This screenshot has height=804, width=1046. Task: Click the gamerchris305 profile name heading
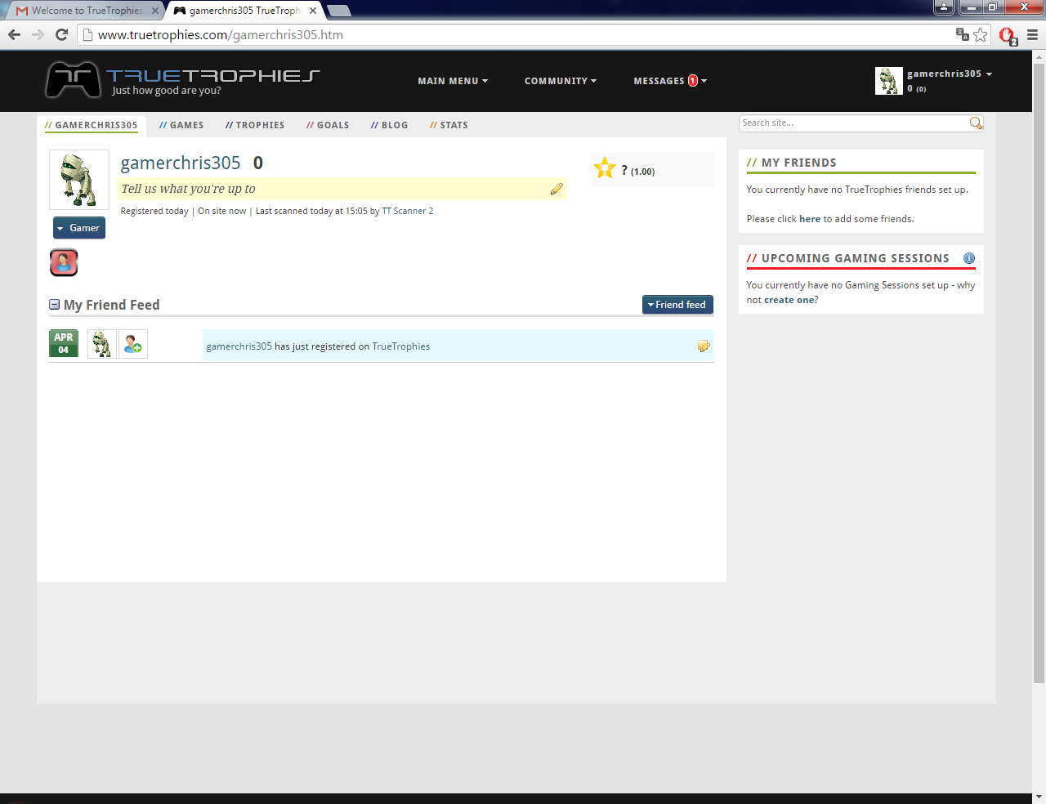pos(181,163)
